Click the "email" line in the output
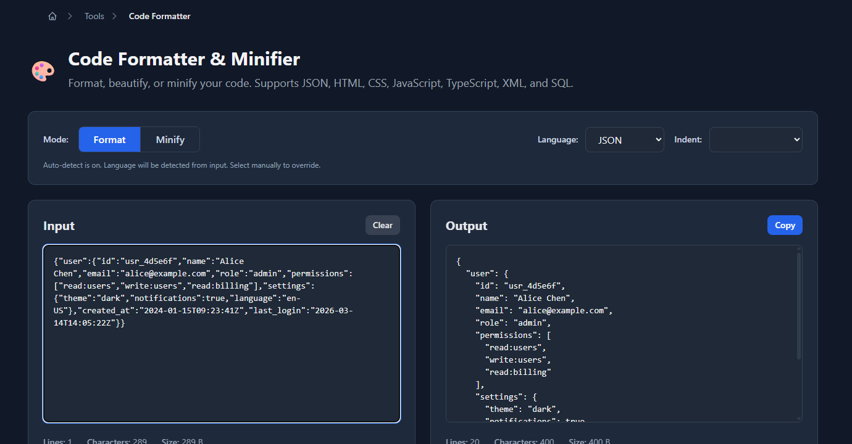Image resolution: width=852 pixels, height=444 pixels. pos(544,310)
